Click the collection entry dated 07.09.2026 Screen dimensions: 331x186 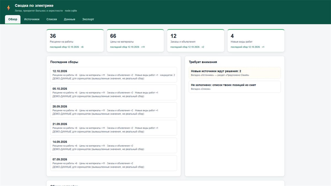tap(114, 163)
